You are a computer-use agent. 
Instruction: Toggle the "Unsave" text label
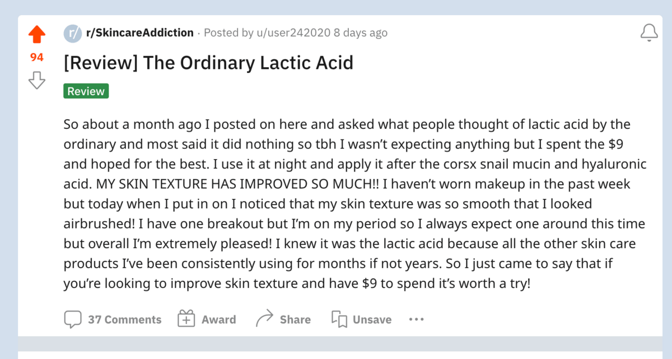[x=372, y=320]
